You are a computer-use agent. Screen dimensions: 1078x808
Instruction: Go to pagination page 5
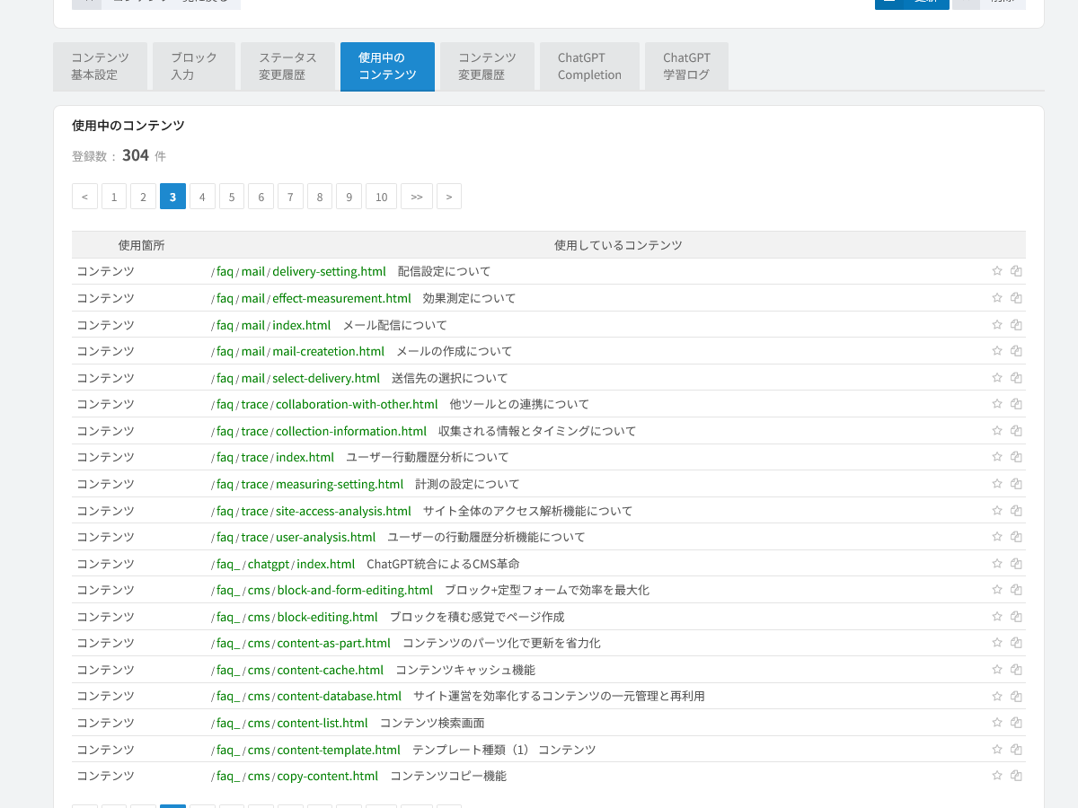click(x=232, y=197)
